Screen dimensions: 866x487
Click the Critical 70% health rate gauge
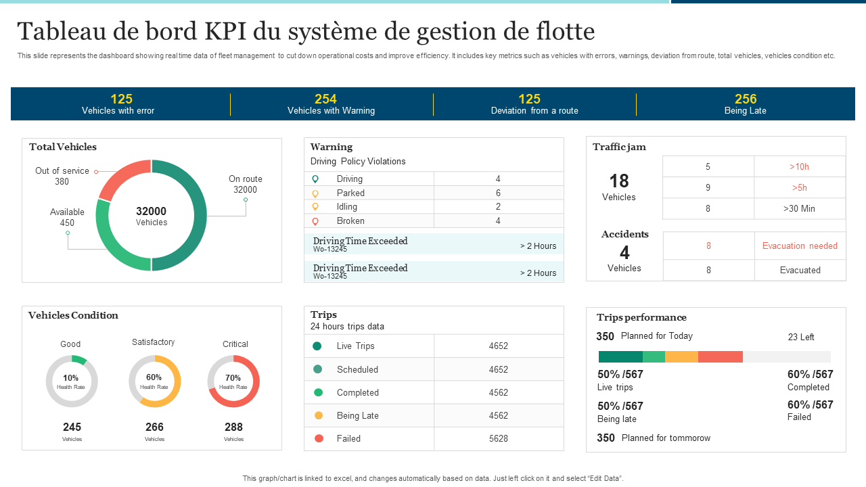(233, 381)
